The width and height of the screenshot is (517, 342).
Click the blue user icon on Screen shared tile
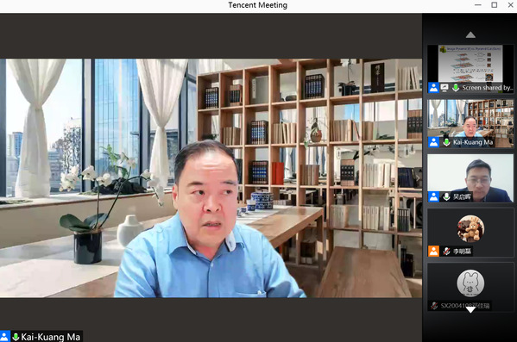[433, 88]
